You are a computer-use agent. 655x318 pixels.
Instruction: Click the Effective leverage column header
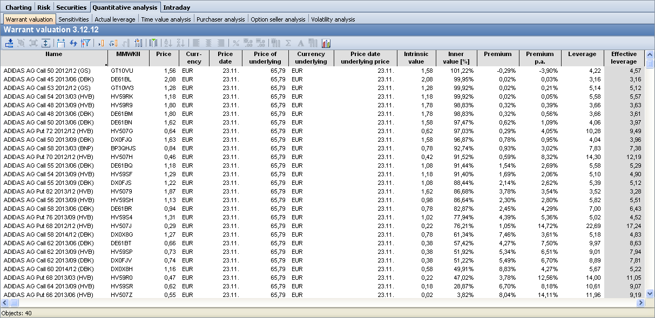click(x=624, y=58)
